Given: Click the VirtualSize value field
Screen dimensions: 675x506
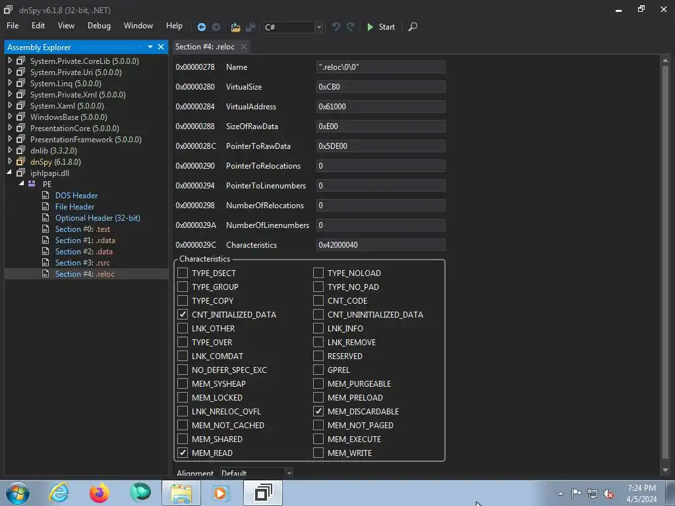Looking at the screenshot, I should pyautogui.click(x=380, y=86).
